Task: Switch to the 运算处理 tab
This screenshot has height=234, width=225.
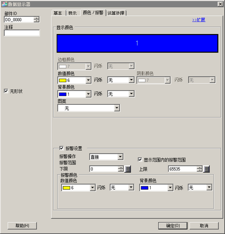Action: tap(116, 13)
